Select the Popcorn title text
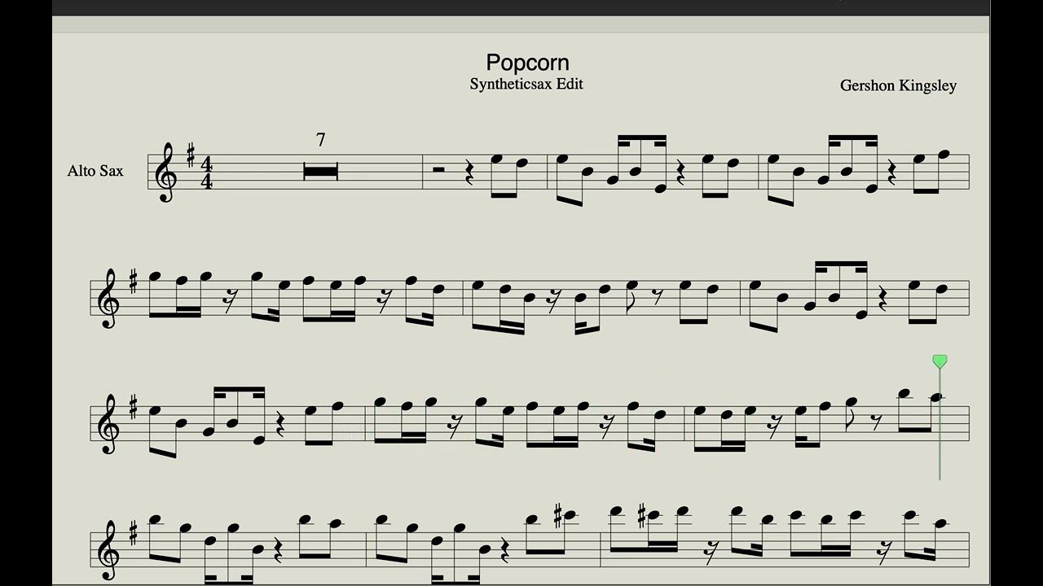The image size is (1043, 586). point(527,63)
